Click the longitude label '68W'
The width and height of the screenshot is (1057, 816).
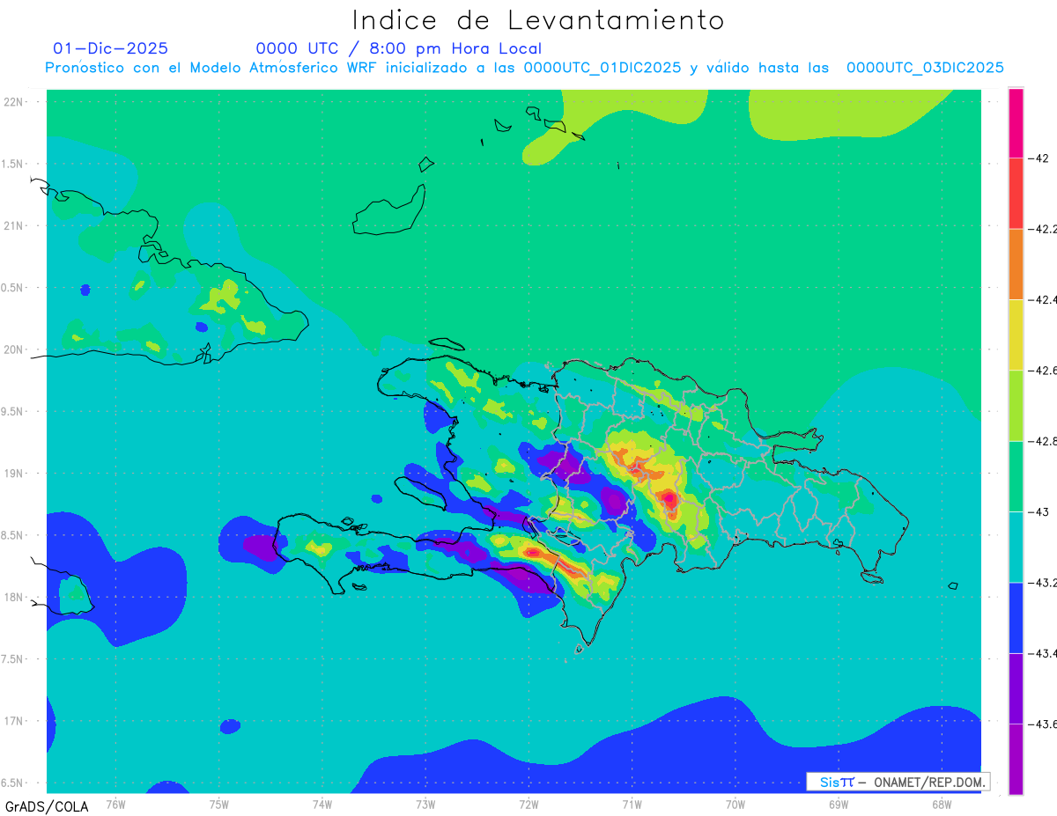pos(941,804)
